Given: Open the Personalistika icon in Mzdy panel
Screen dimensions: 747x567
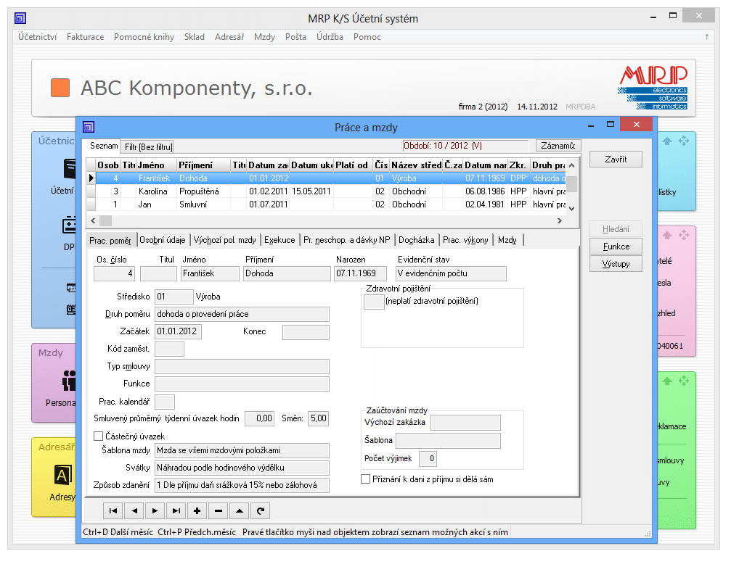Looking at the screenshot, I should [x=69, y=381].
